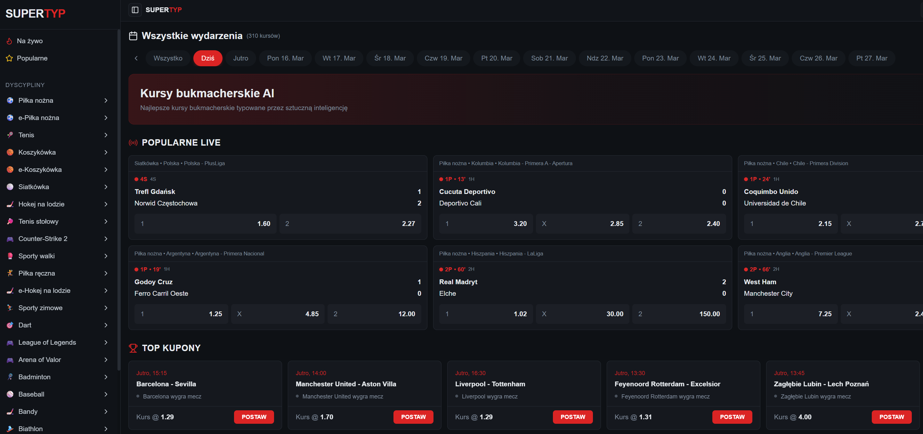Click the star icon for Popularne
This screenshot has width=923, height=434.
pyautogui.click(x=9, y=58)
